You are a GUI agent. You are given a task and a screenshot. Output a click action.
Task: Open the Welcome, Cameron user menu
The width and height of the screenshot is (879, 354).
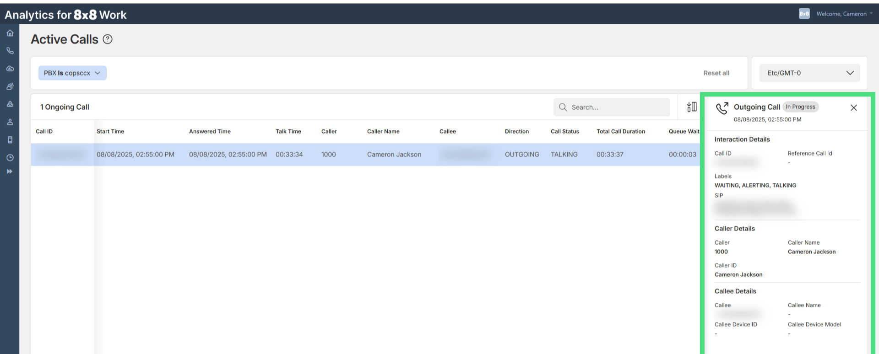click(x=844, y=14)
